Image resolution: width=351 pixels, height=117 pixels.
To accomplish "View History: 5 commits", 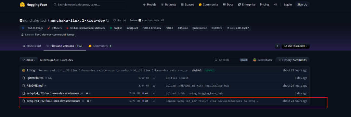I will pyautogui.click(x=292, y=60).
